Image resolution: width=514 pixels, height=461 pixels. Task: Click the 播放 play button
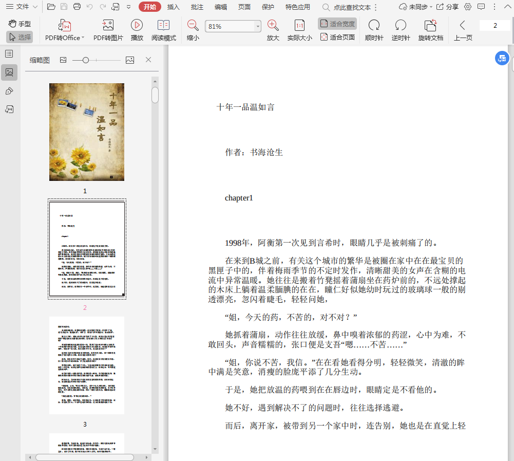coord(137,30)
